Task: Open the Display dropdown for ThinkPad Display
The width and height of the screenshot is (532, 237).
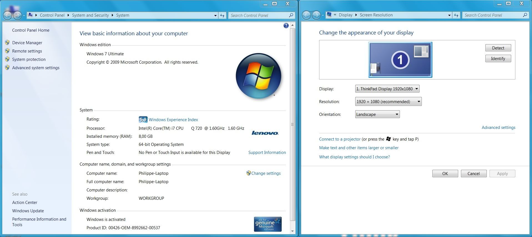Action: pyautogui.click(x=387, y=89)
